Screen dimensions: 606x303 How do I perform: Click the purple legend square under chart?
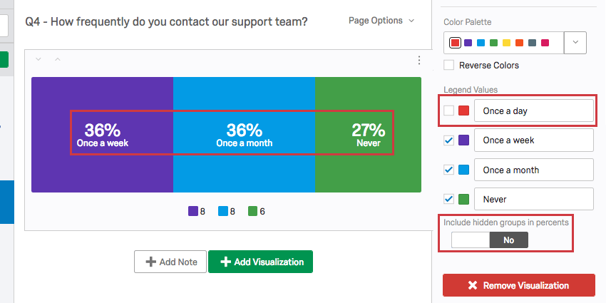point(192,211)
